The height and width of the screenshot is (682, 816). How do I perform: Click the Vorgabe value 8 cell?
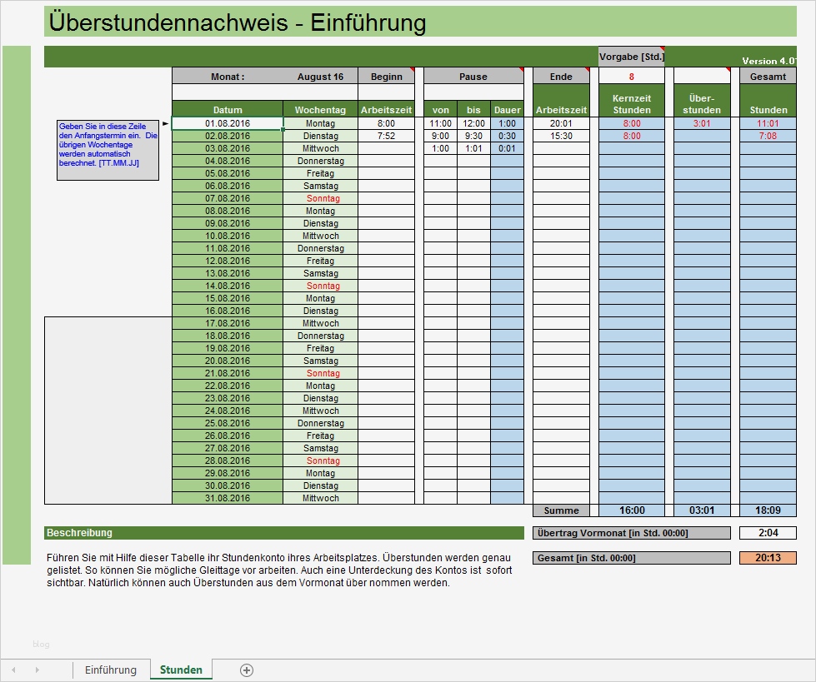(x=631, y=77)
